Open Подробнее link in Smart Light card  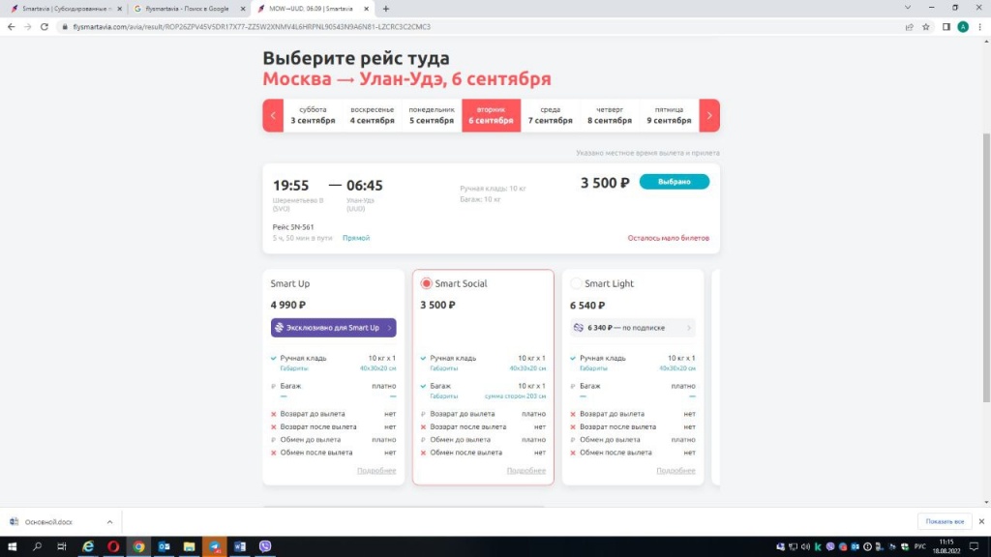pos(676,471)
